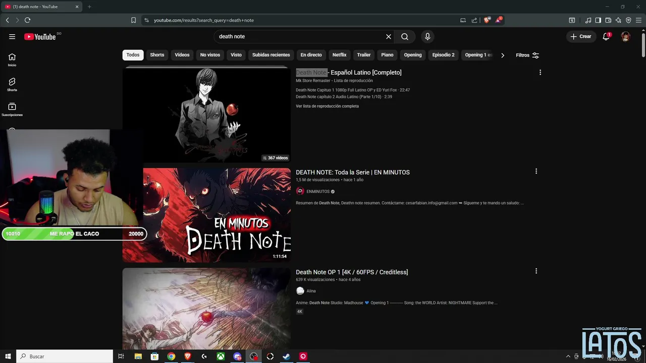Viewport: 646px width, 363px height.
Task: Open the browser music playlist icon
Action: point(588,20)
